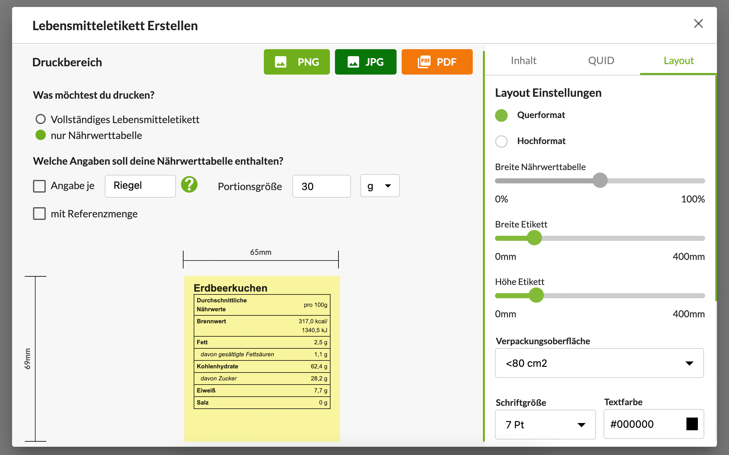Image resolution: width=729 pixels, height=455 pixels.
Task: Expand the Verpackungsoberfläche dropdown
Action: (x=599, y=363)
